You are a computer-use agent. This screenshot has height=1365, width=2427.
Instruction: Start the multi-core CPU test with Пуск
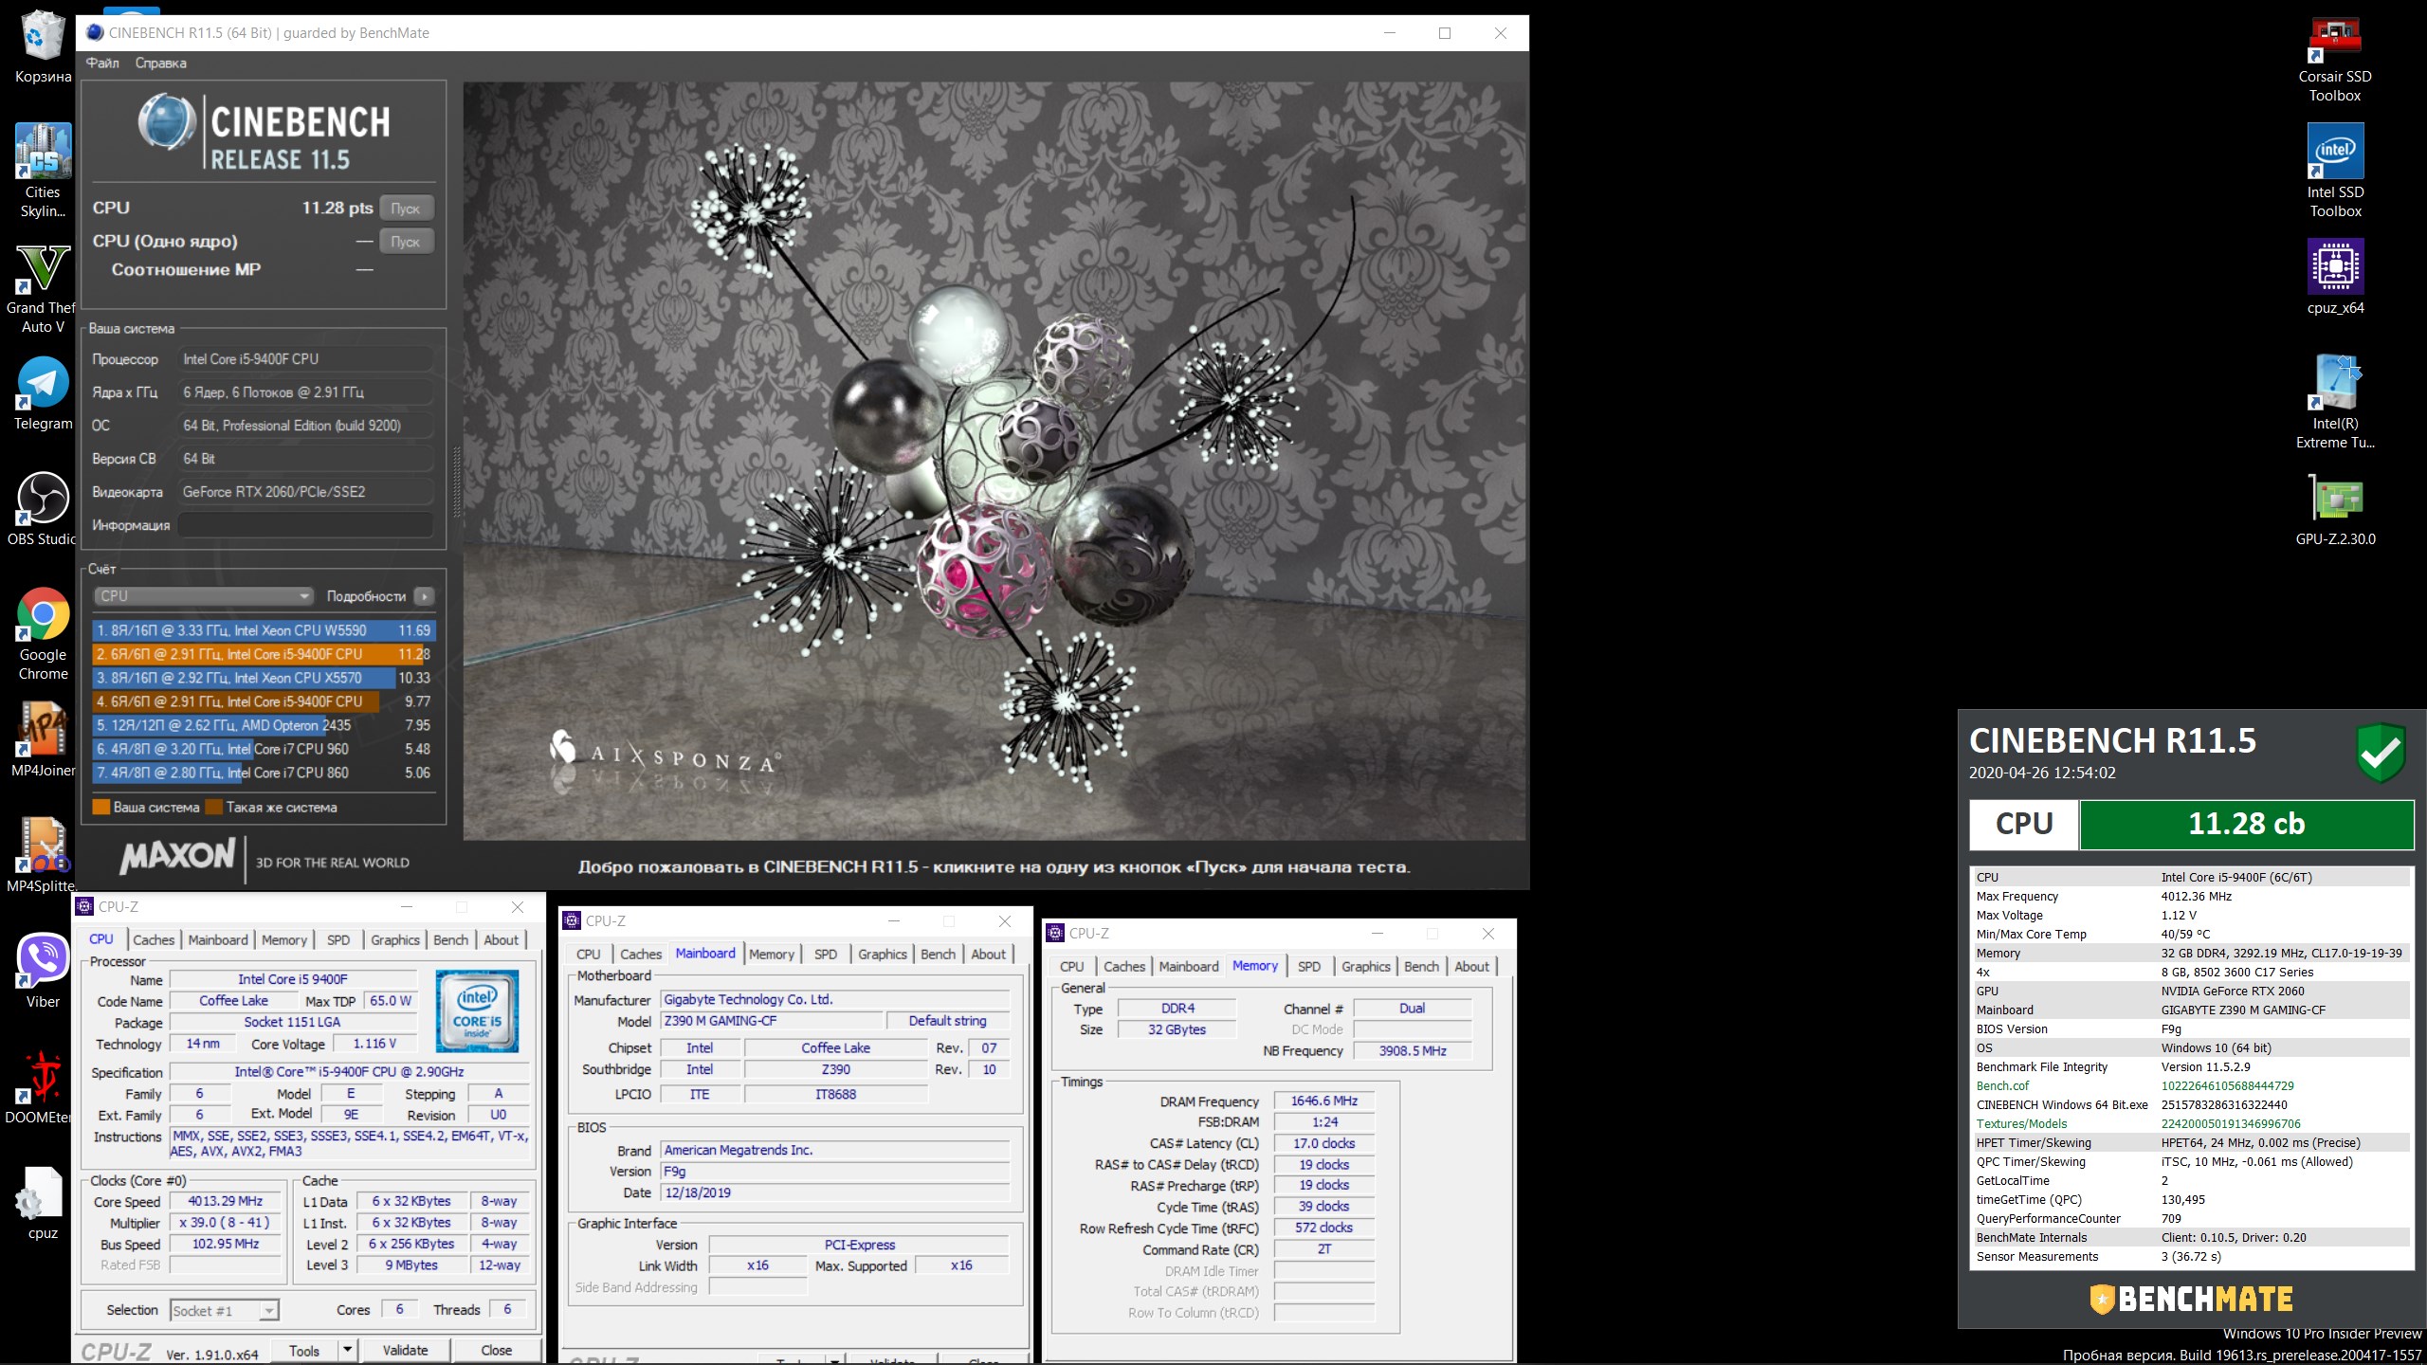pos(406,209)
